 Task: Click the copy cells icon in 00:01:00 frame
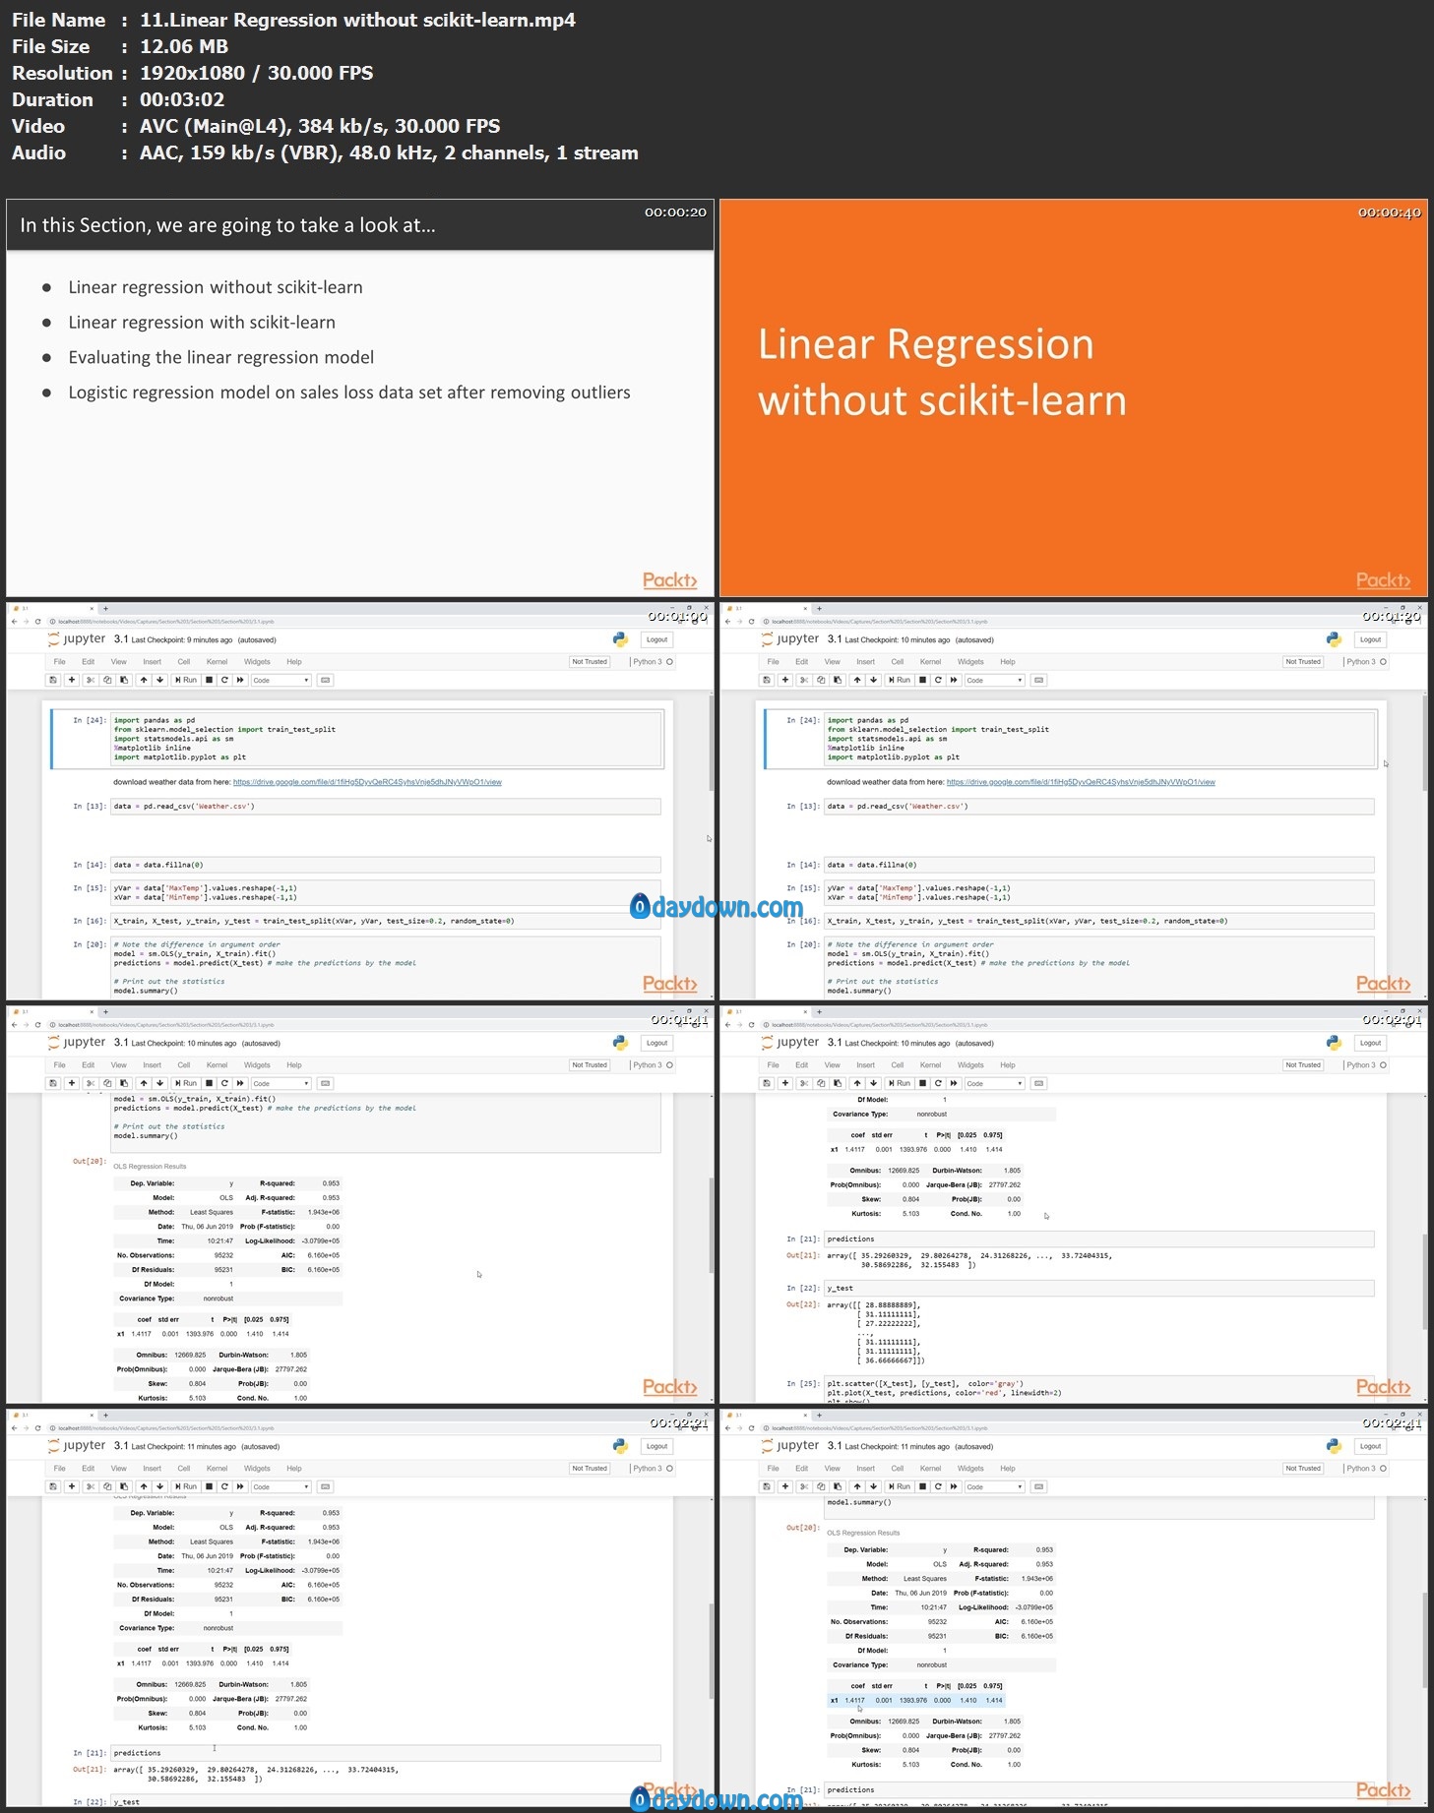point(107,680)
